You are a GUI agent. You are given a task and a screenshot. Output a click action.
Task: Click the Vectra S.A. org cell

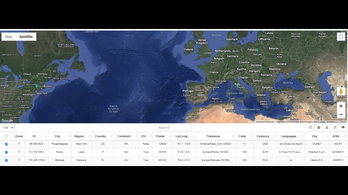(317, 160)
